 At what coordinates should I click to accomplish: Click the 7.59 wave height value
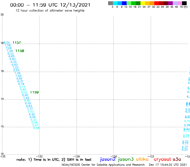point(8,45)
